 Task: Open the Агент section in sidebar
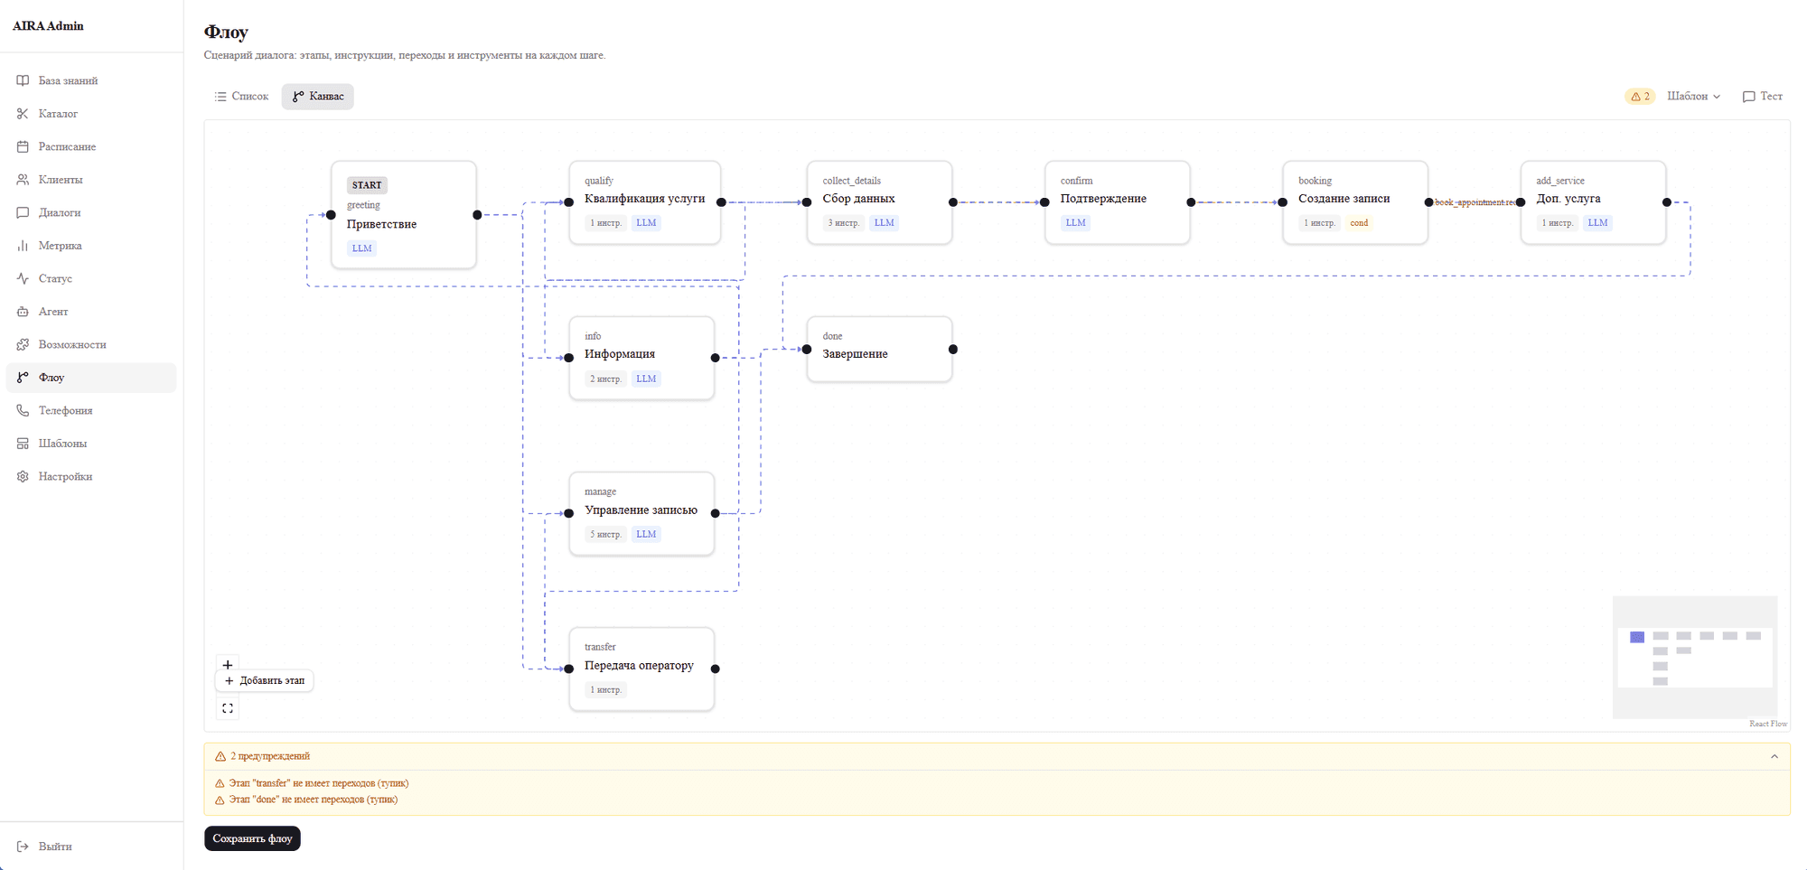coord(90,312)
